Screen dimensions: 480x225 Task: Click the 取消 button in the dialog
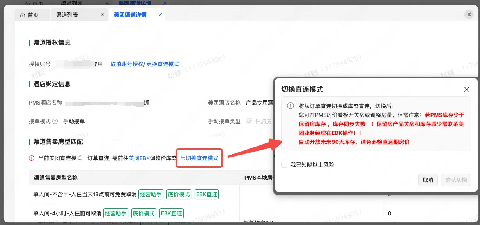(428, 180)
